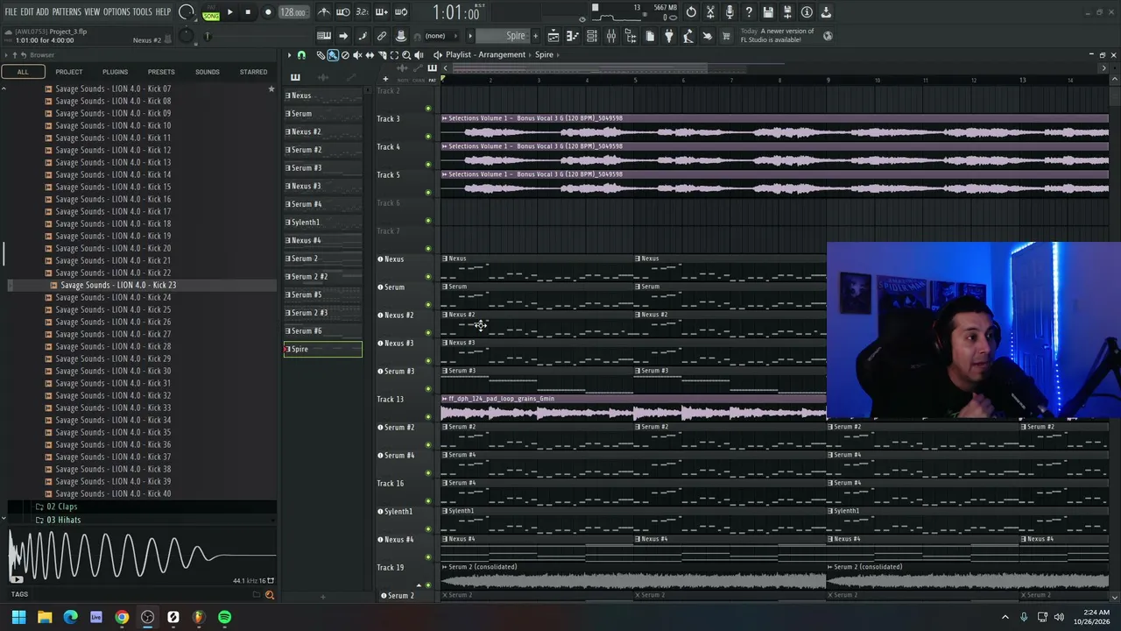Select the playlist Delete tool
Screen dimensions: 1121x631
(345, 54)
